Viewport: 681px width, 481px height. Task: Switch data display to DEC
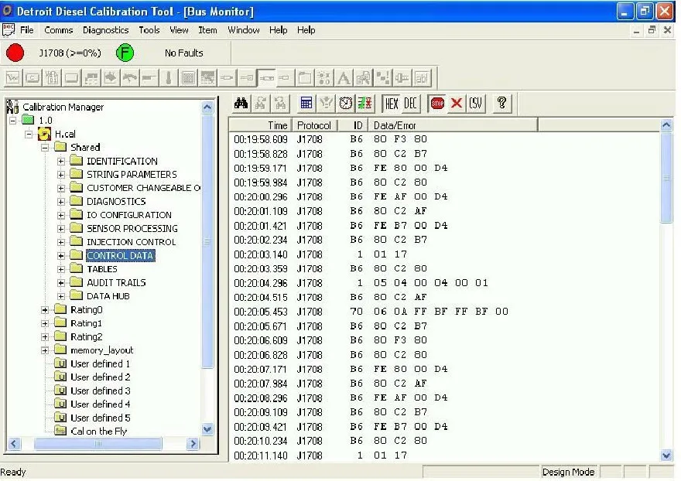(410, 104)
